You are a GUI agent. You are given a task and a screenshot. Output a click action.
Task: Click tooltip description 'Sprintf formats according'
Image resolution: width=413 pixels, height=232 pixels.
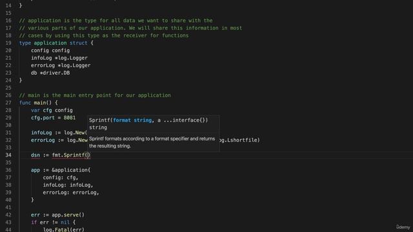point(152,142)
